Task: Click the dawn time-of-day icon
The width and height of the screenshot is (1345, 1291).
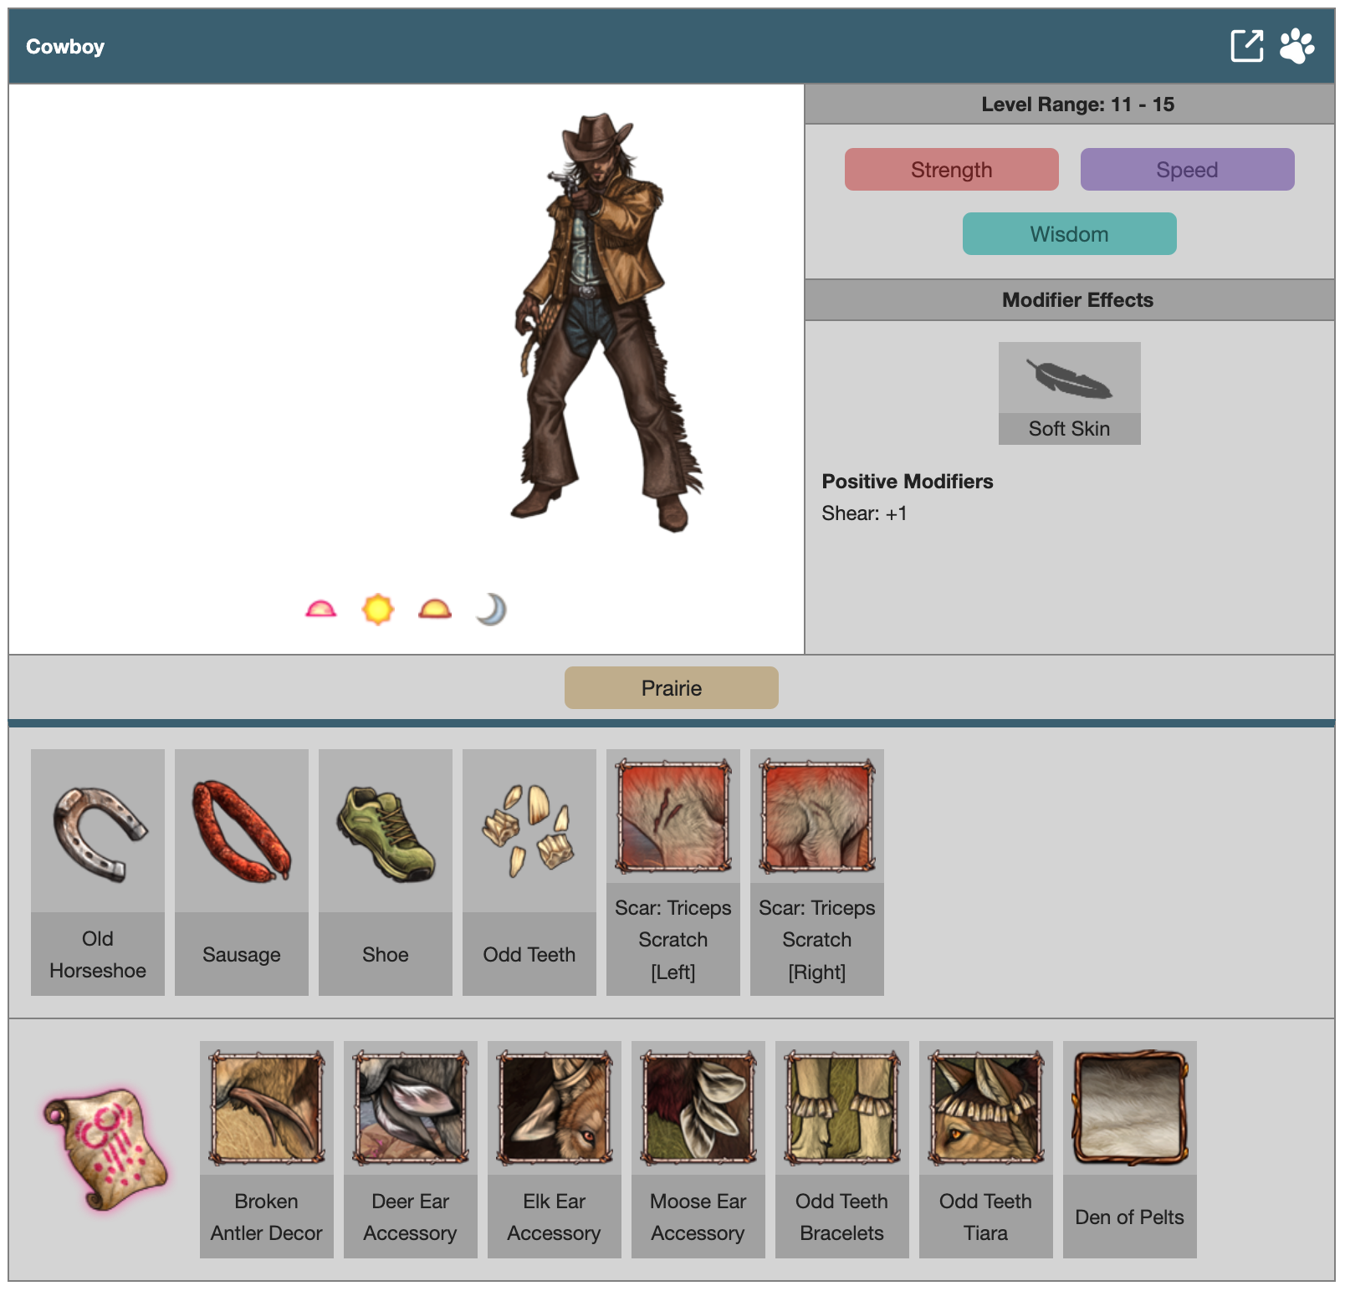Action: [320, 609]
